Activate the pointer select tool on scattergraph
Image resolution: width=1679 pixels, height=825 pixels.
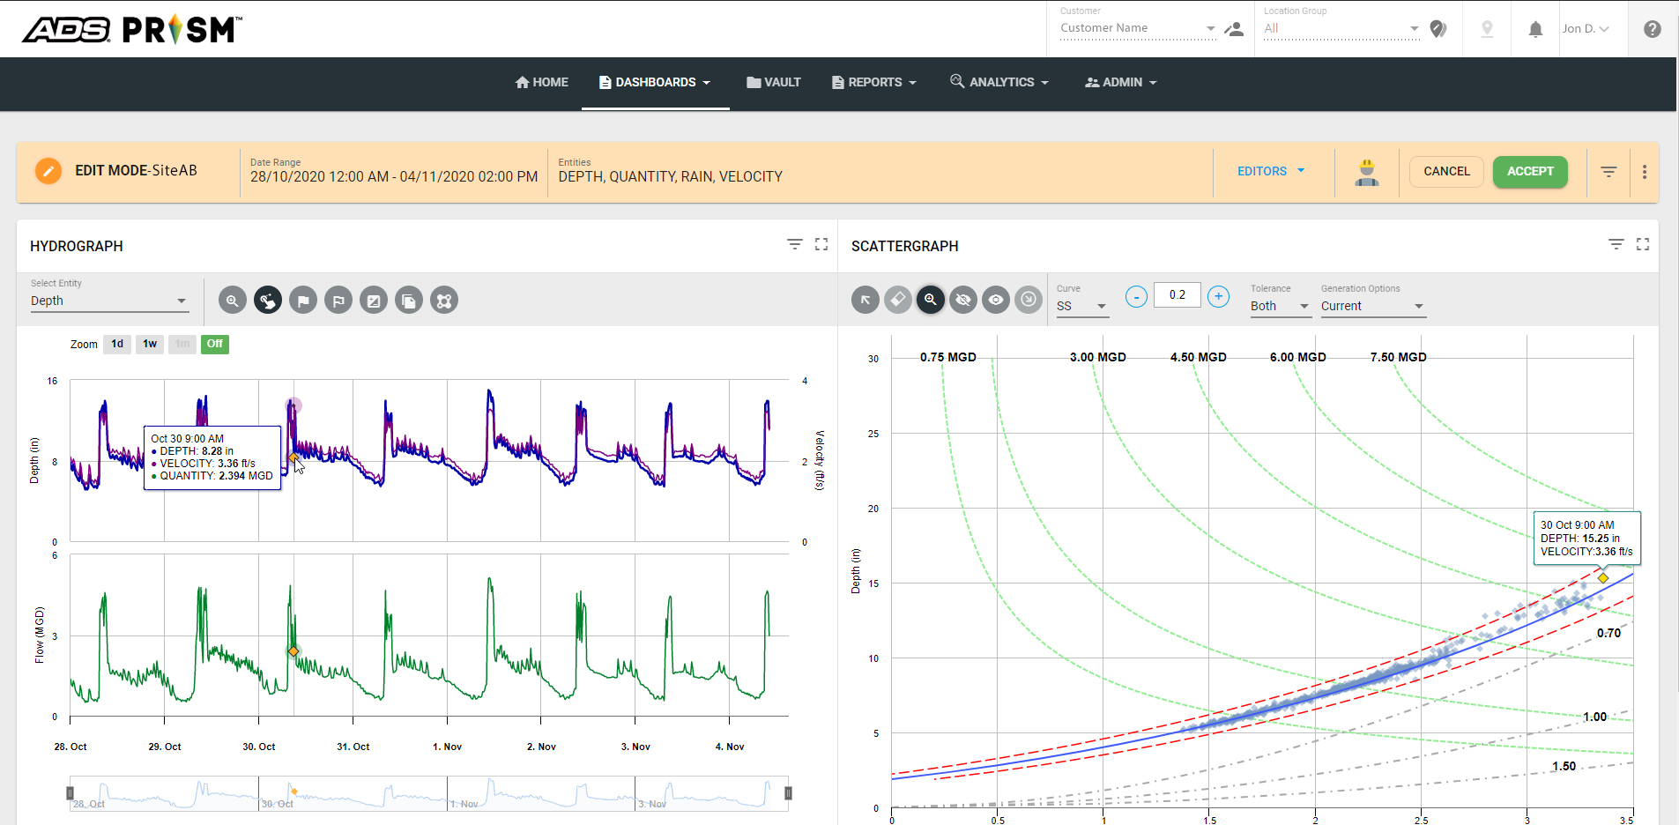pos(865,300)
